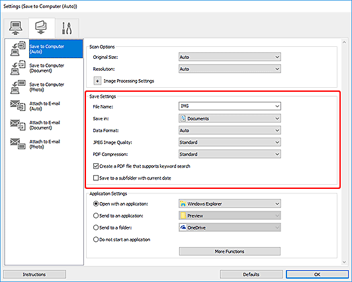
Task: Click the OneDrive cloud icon
Action: (x=183, y=228)
